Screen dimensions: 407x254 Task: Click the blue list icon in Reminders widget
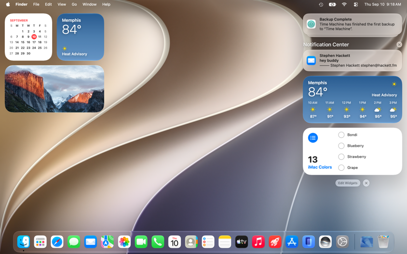tap(313, 138)
